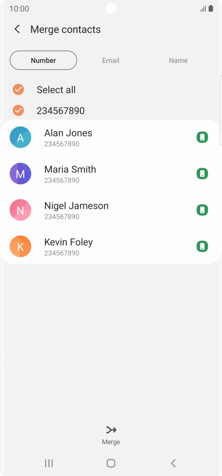This screenshot has height=476, width=222.
Task: Tap the phone storage icon for Nigel Jameson
Action: [x=202, y=210]
